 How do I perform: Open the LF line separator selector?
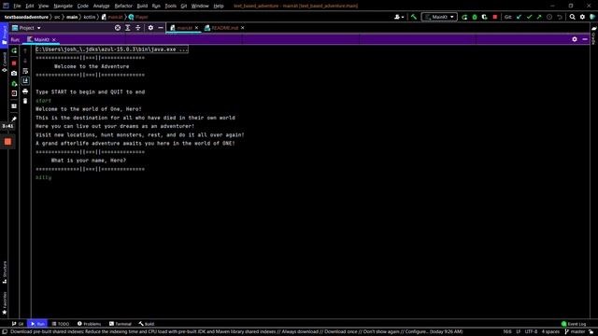(x=519, y=332)
